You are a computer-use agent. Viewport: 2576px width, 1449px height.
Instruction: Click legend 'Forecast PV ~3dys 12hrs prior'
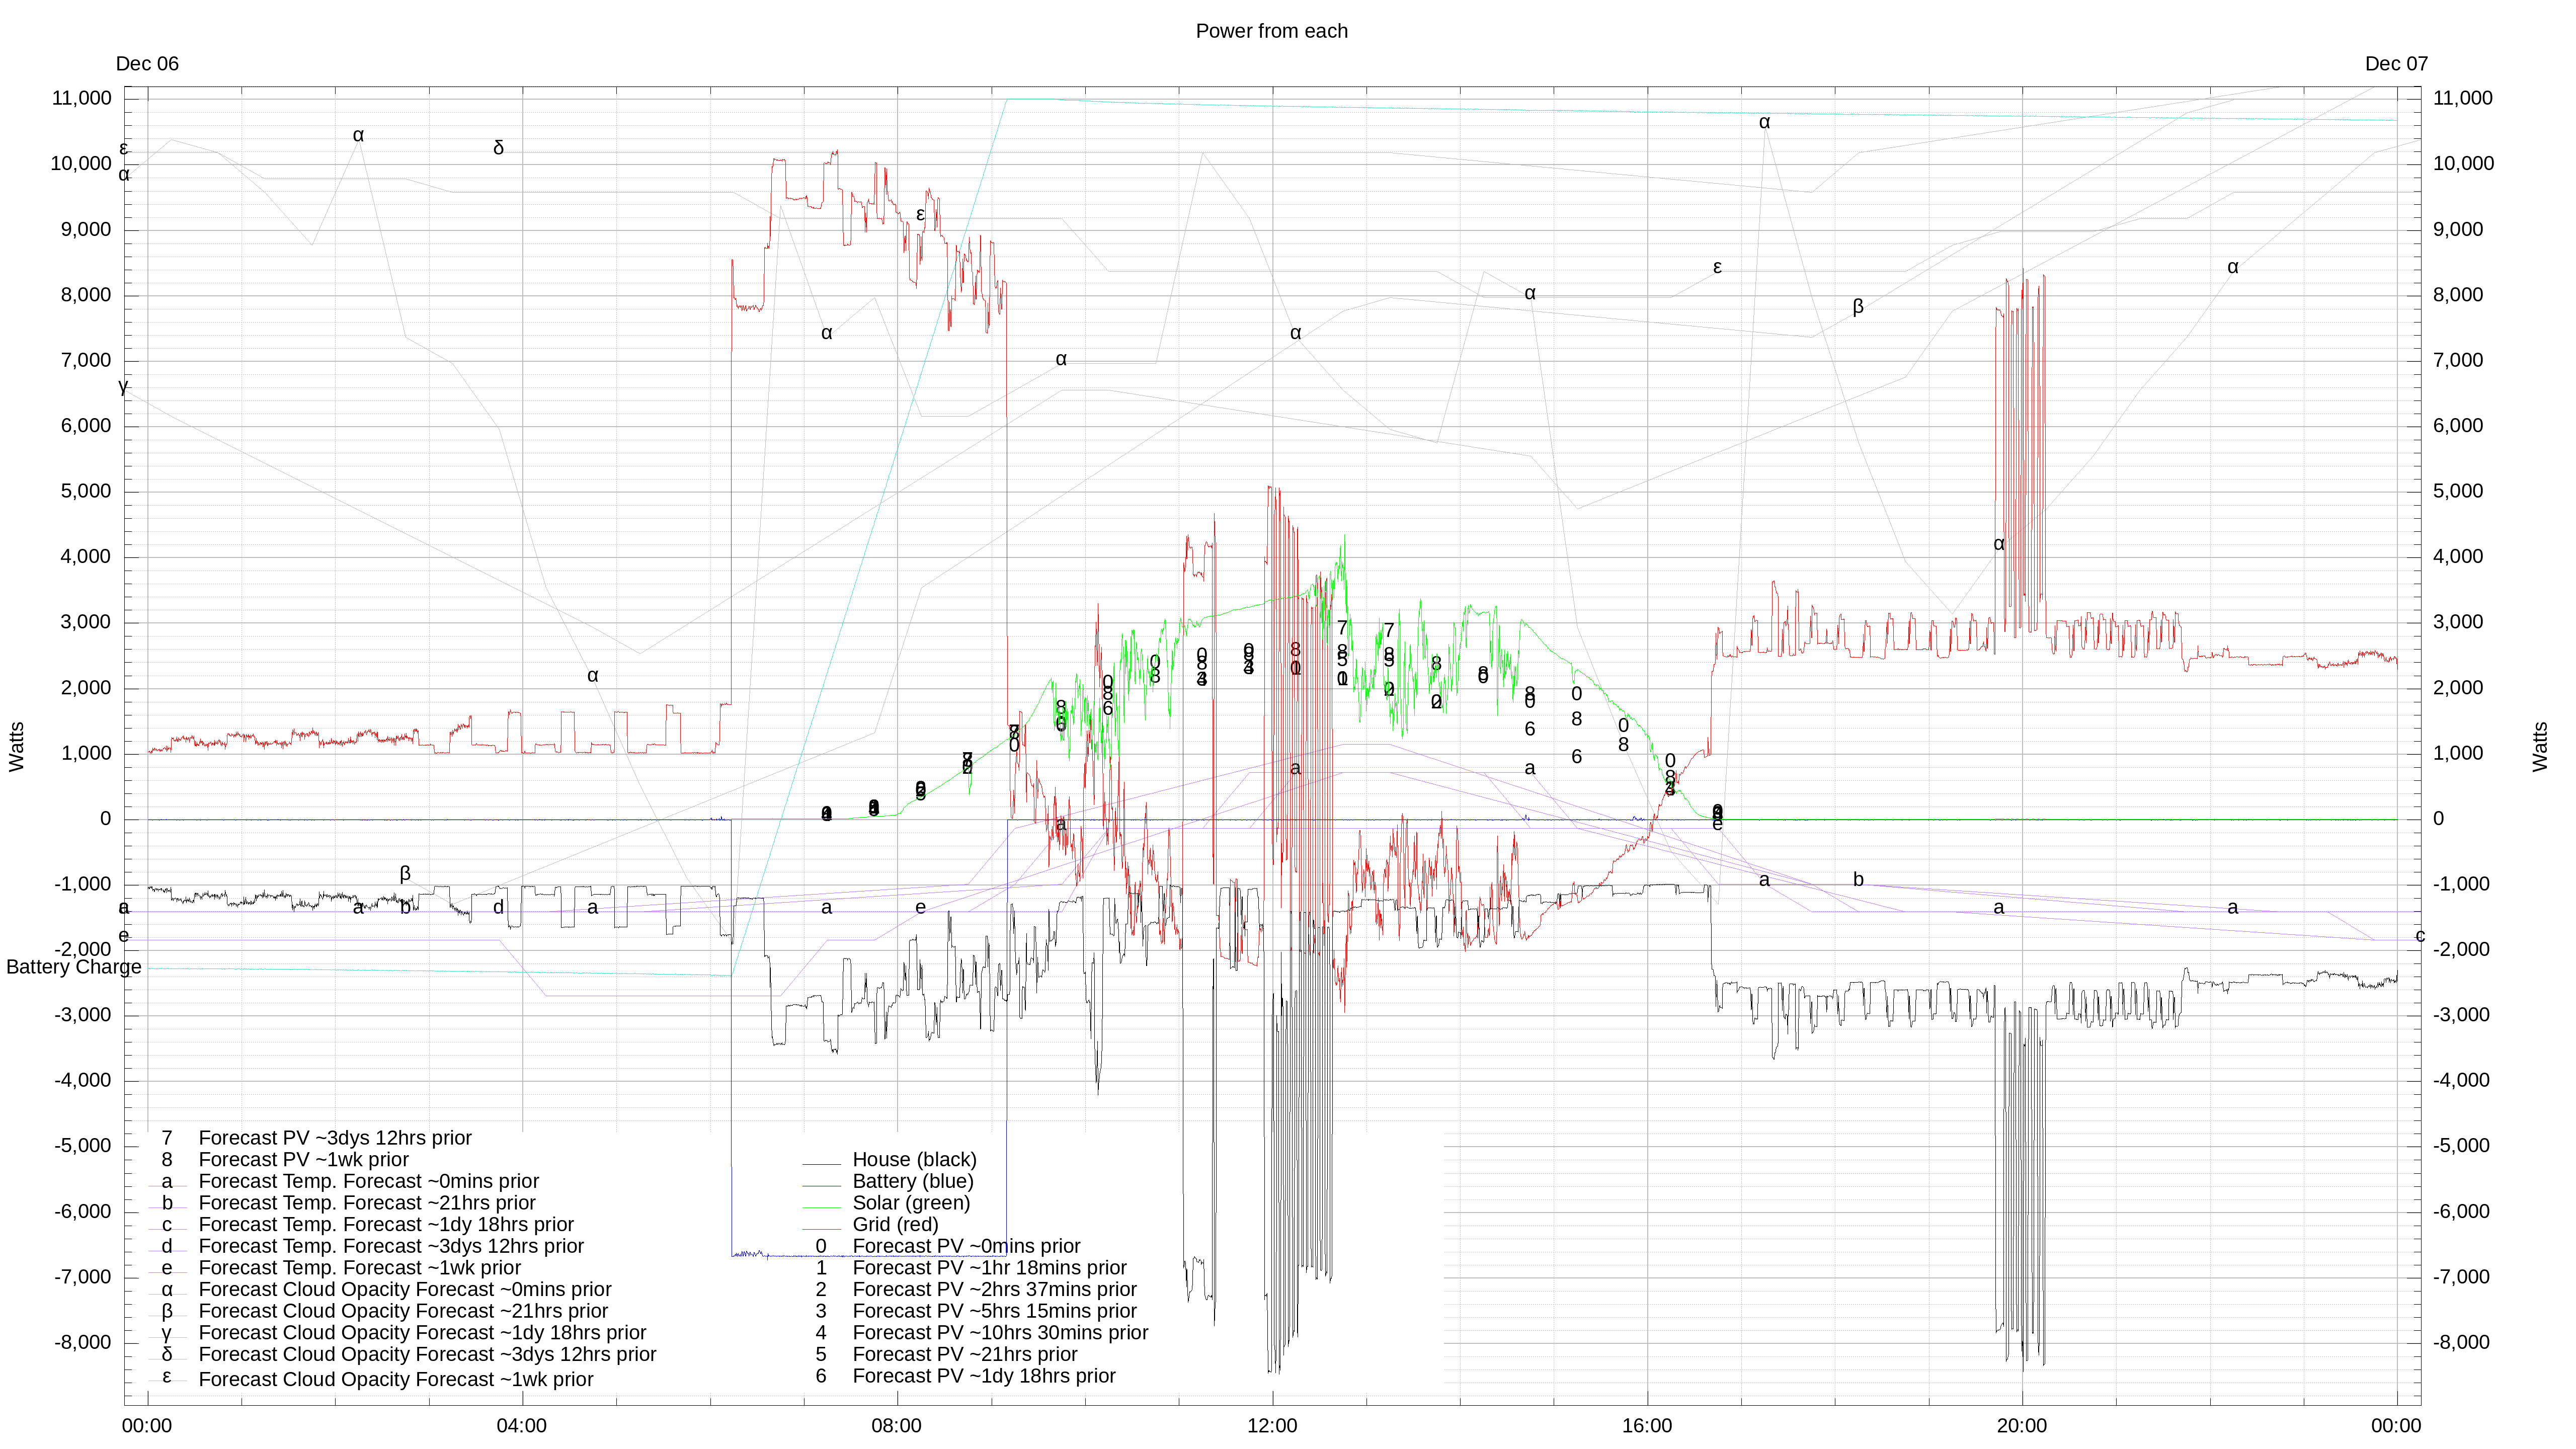tap(335, 1138)
